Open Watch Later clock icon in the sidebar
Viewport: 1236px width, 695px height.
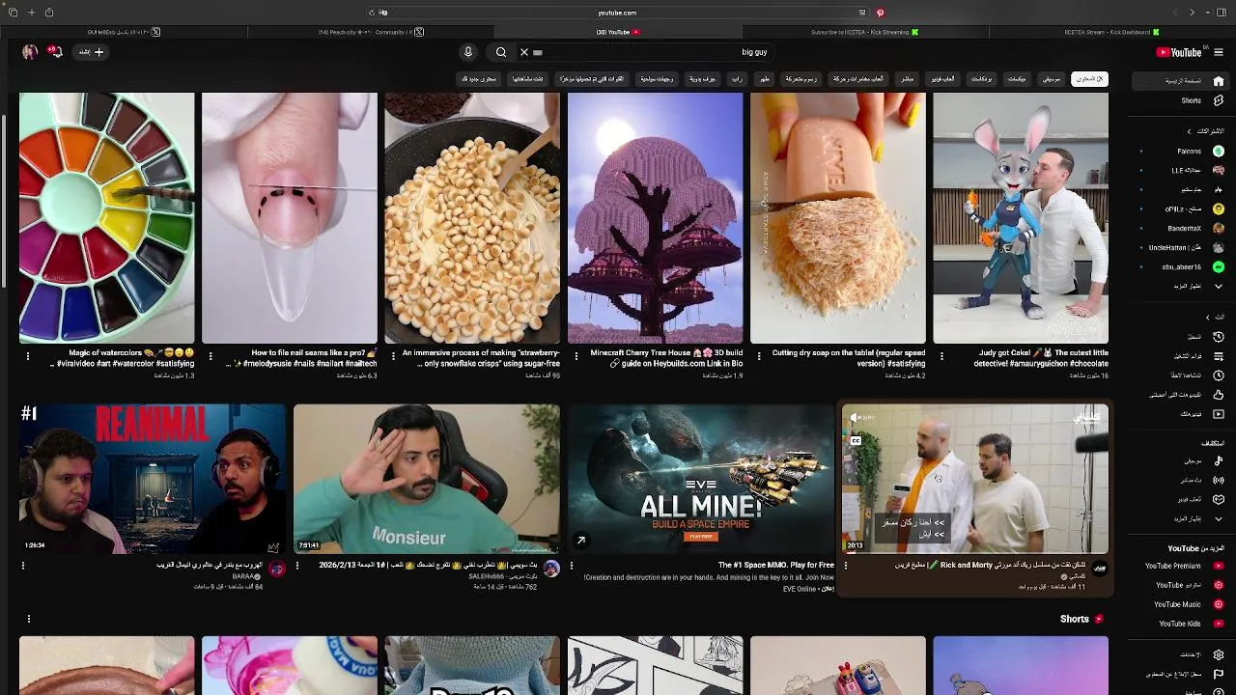(1219, 375)
